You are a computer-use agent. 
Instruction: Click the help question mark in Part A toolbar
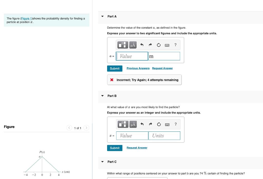tap(175, 45)
